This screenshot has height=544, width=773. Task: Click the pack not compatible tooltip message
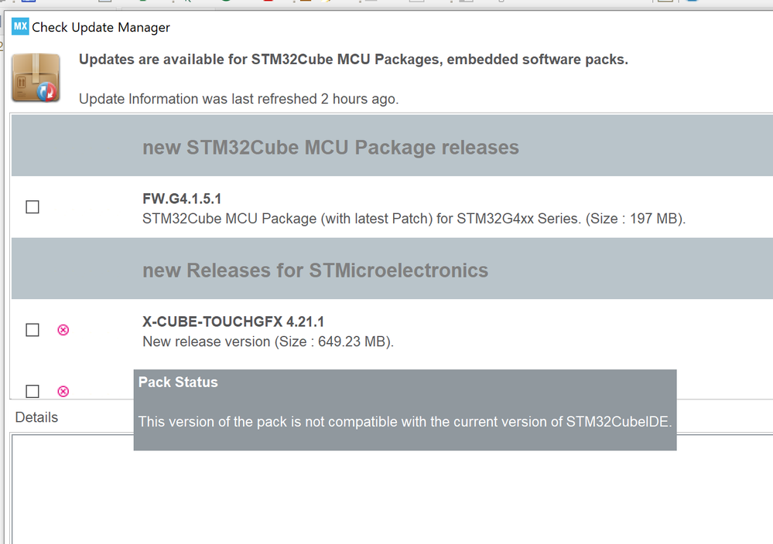(405, 422)
